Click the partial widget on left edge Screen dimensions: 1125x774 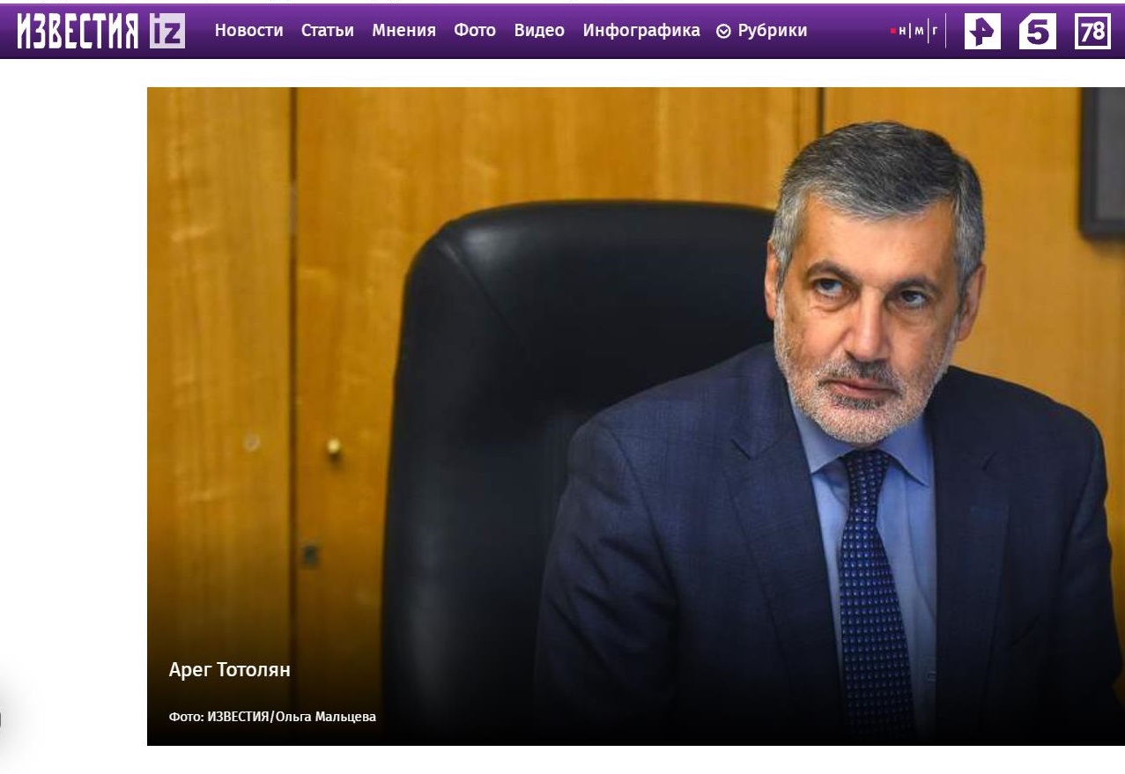tap(7, 718)
